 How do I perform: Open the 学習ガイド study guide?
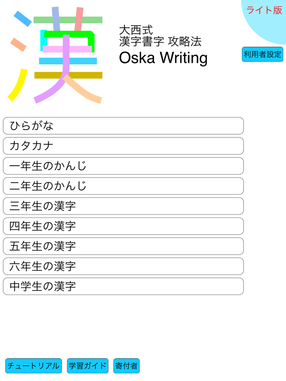coord(87,366)
